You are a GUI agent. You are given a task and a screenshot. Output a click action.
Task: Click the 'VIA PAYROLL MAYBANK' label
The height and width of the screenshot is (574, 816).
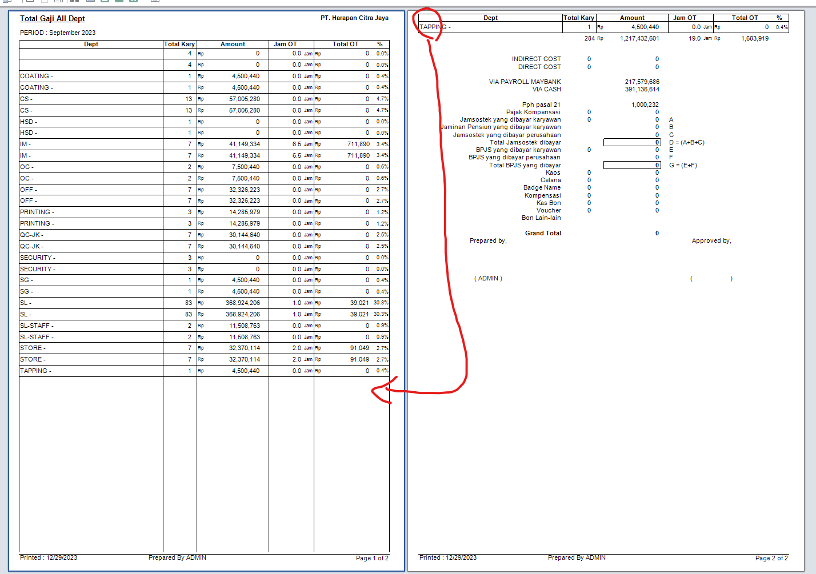click(x=525, y=82)
